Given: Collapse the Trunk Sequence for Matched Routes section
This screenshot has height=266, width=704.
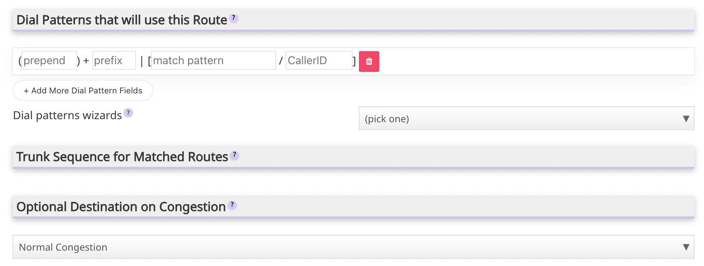Looking at the screenshot, I should (x=122, y=156).
